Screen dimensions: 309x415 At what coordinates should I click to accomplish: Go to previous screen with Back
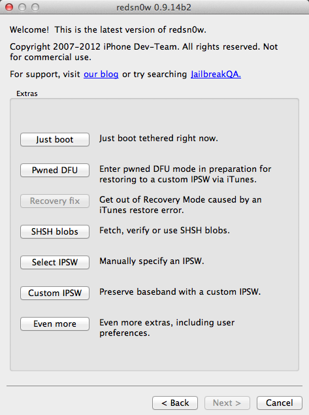pos(175,403)
